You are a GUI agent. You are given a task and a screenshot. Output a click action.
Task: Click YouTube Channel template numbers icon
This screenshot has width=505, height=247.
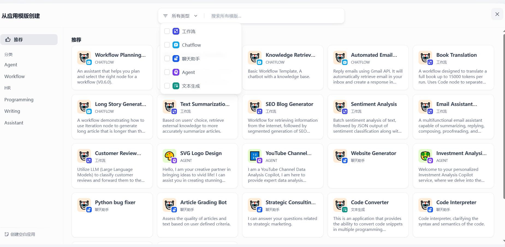click(255, 156)
